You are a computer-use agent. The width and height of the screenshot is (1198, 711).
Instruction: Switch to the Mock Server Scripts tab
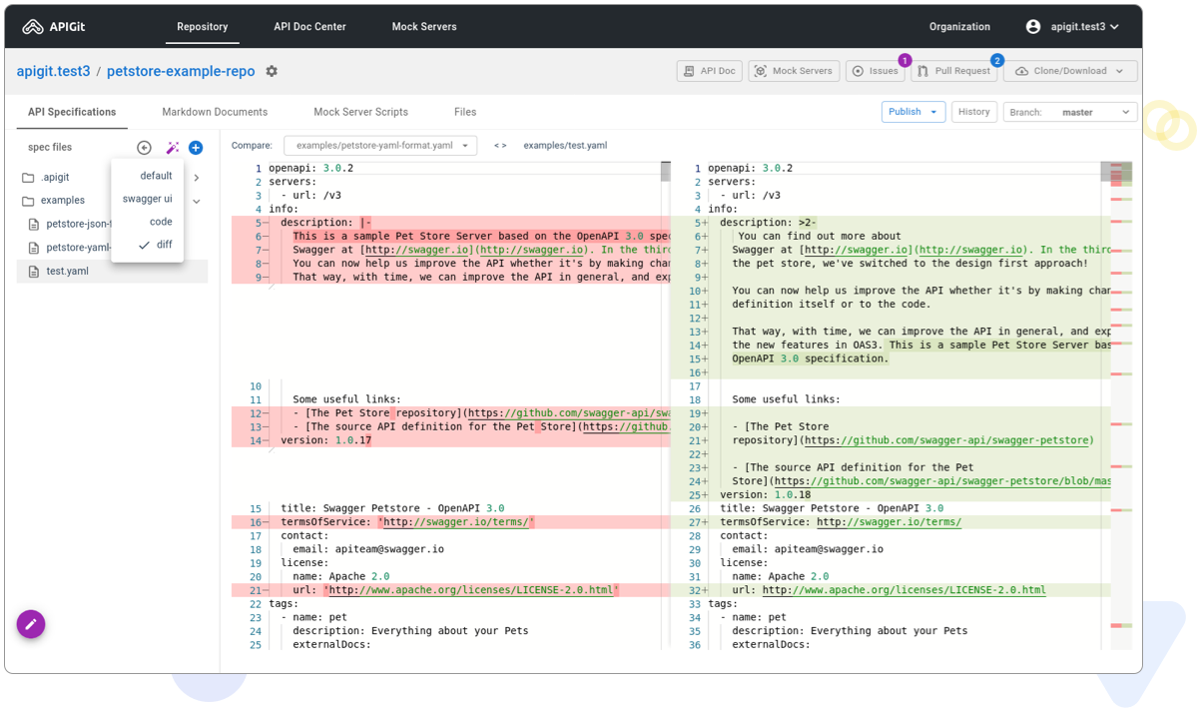[360, 112]
